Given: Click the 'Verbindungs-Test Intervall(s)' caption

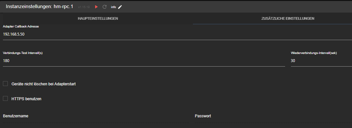Looking at the screenshot, I should point(23,53).
